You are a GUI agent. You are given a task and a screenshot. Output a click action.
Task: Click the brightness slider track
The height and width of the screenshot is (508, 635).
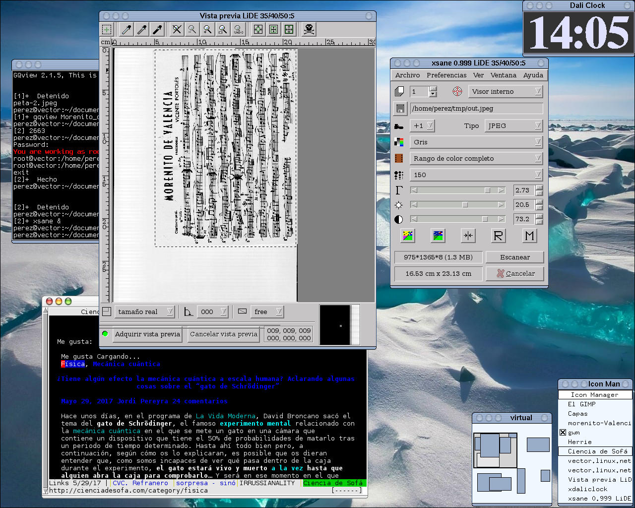tap(458, 204)
